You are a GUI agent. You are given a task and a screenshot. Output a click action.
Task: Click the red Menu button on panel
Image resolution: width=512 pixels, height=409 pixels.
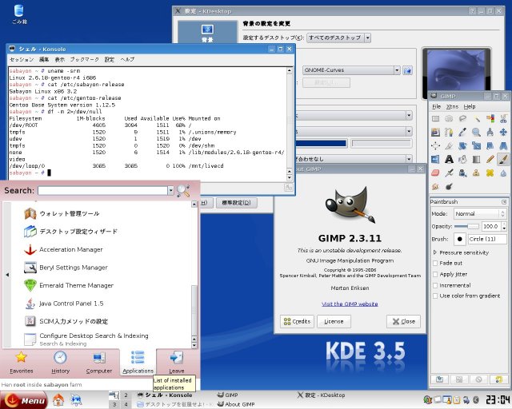(24, 400)
